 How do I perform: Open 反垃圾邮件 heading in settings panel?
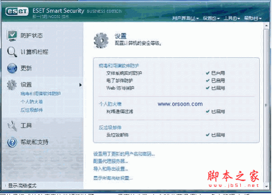(x=110, y=127)
